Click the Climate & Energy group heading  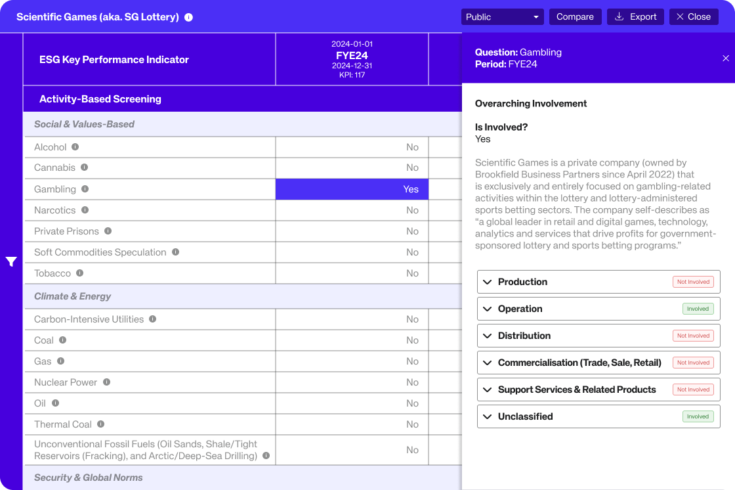tap(72, 297)
